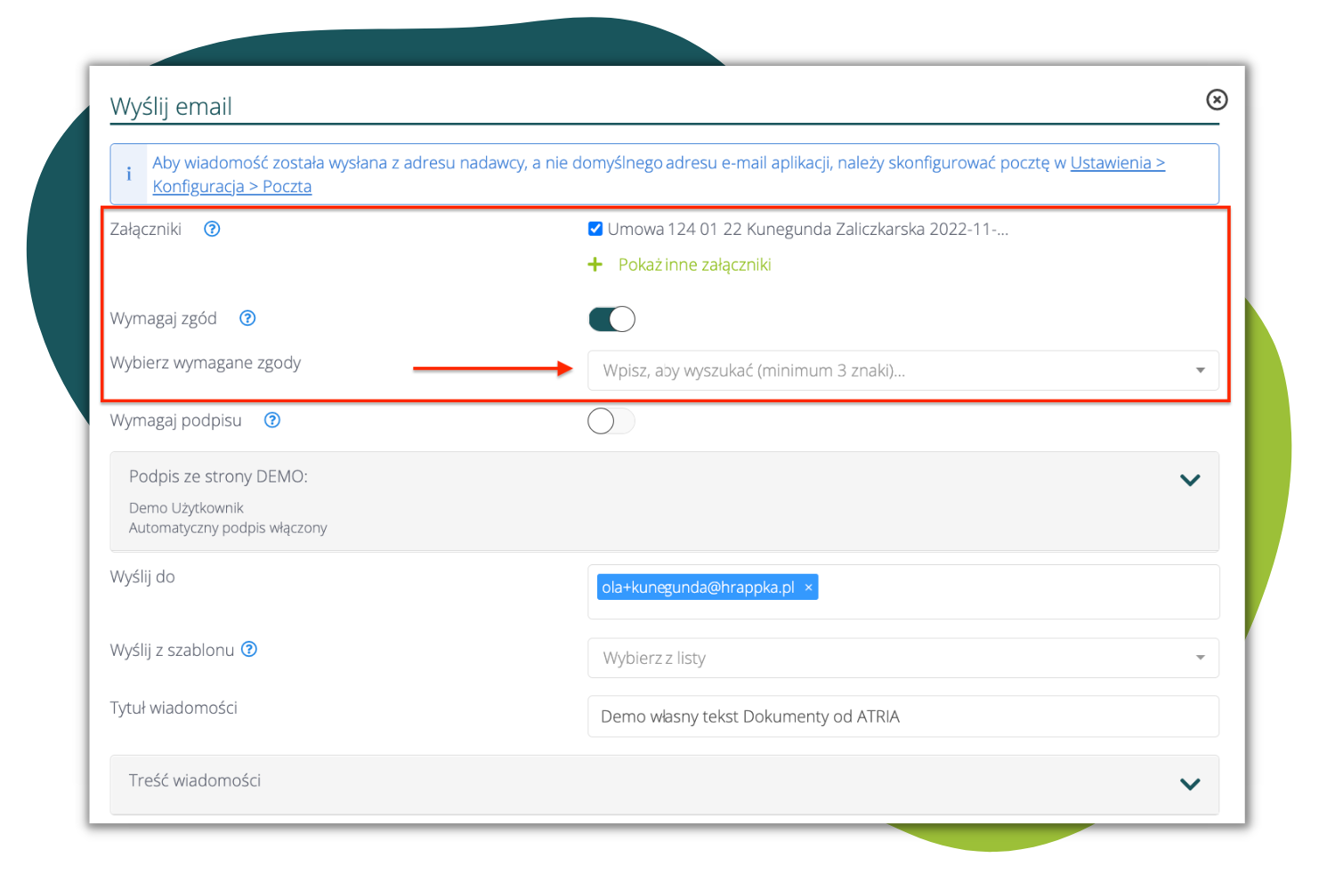This screenshot has width=1335, height=890.
Task: Close the Wyślij email dialog
Action: point(1217,100)
